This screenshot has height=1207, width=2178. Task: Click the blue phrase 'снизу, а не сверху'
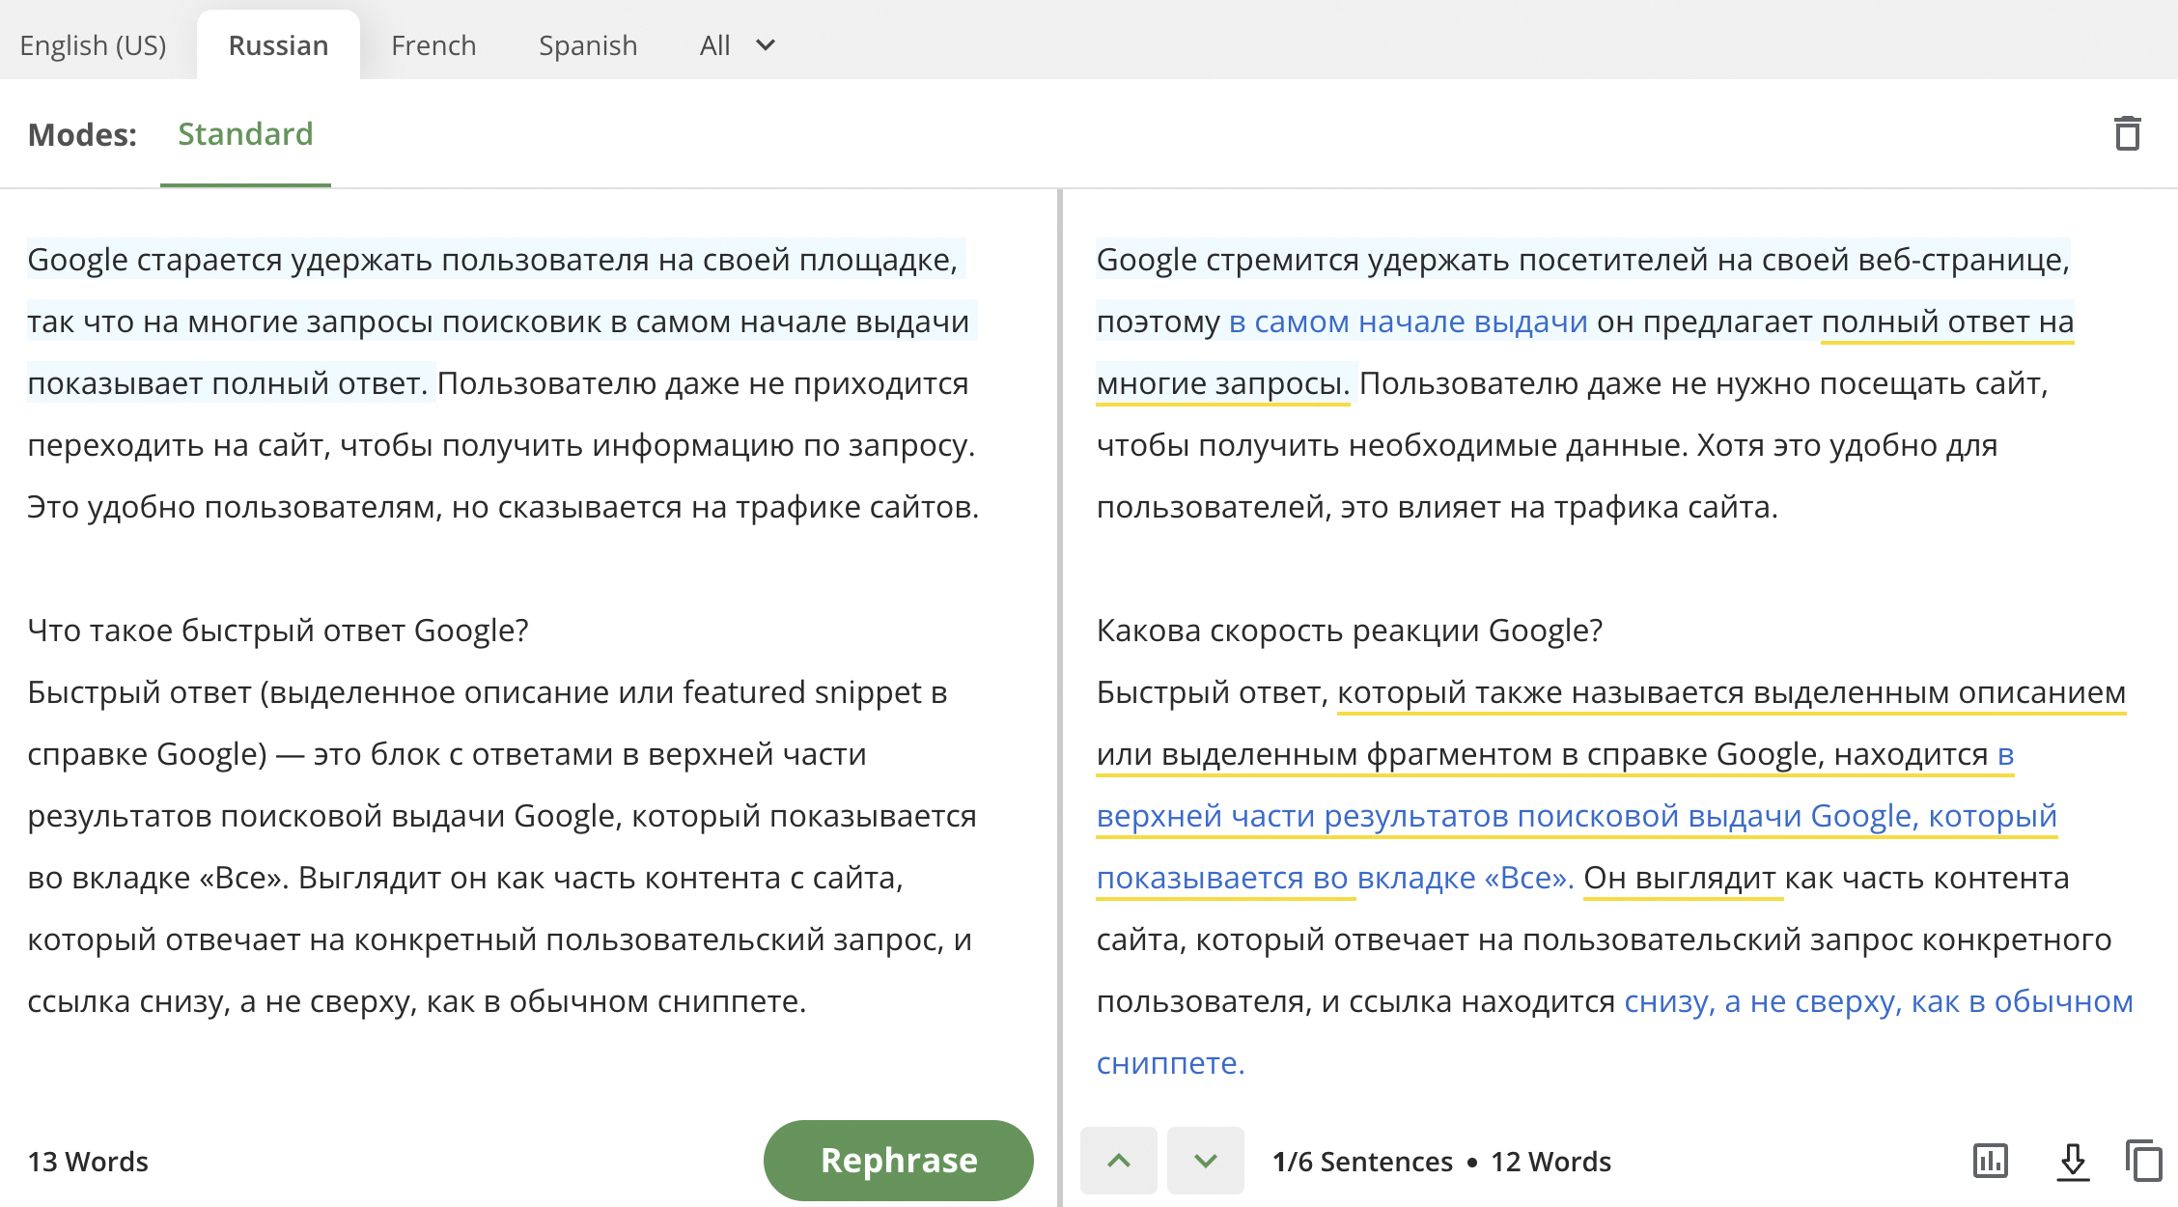click(1767, 1001)
